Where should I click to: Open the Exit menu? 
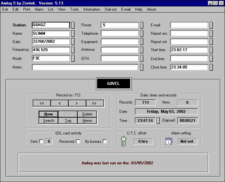[5, 9]
